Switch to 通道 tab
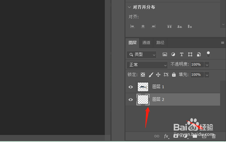Image resolution: width=226 pixels, height=142 pixels. tap(146, 43)
